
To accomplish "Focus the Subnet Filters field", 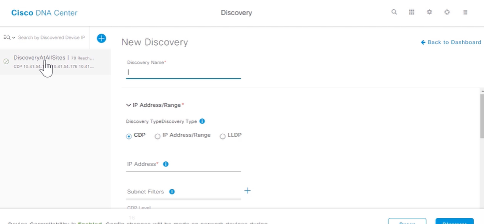I will click(x=183, y=192).
